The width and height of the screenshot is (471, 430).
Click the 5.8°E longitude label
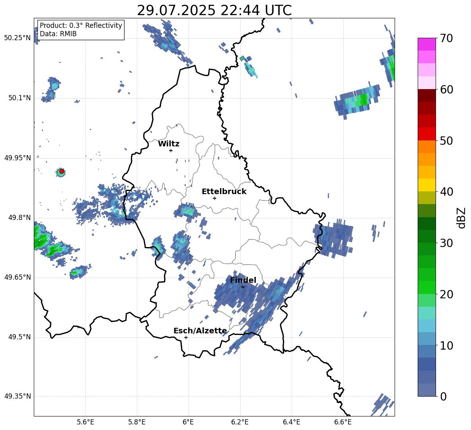coord(137,422)
